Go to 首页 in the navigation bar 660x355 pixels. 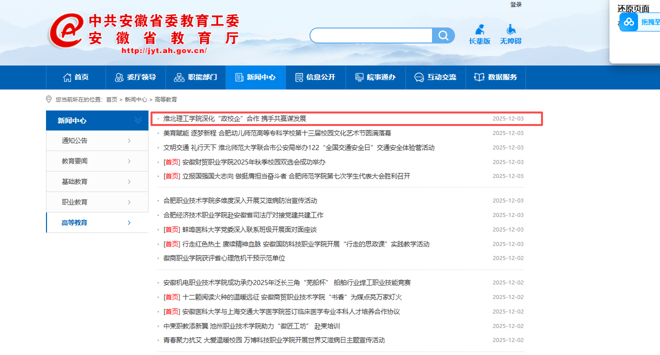pos(76,77)
